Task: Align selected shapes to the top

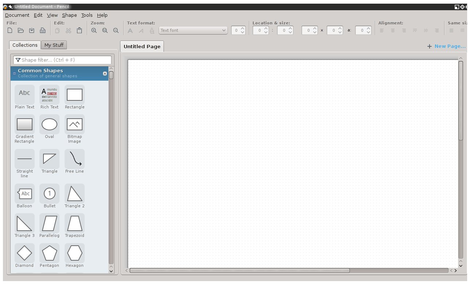Action: tap(415, 31)
